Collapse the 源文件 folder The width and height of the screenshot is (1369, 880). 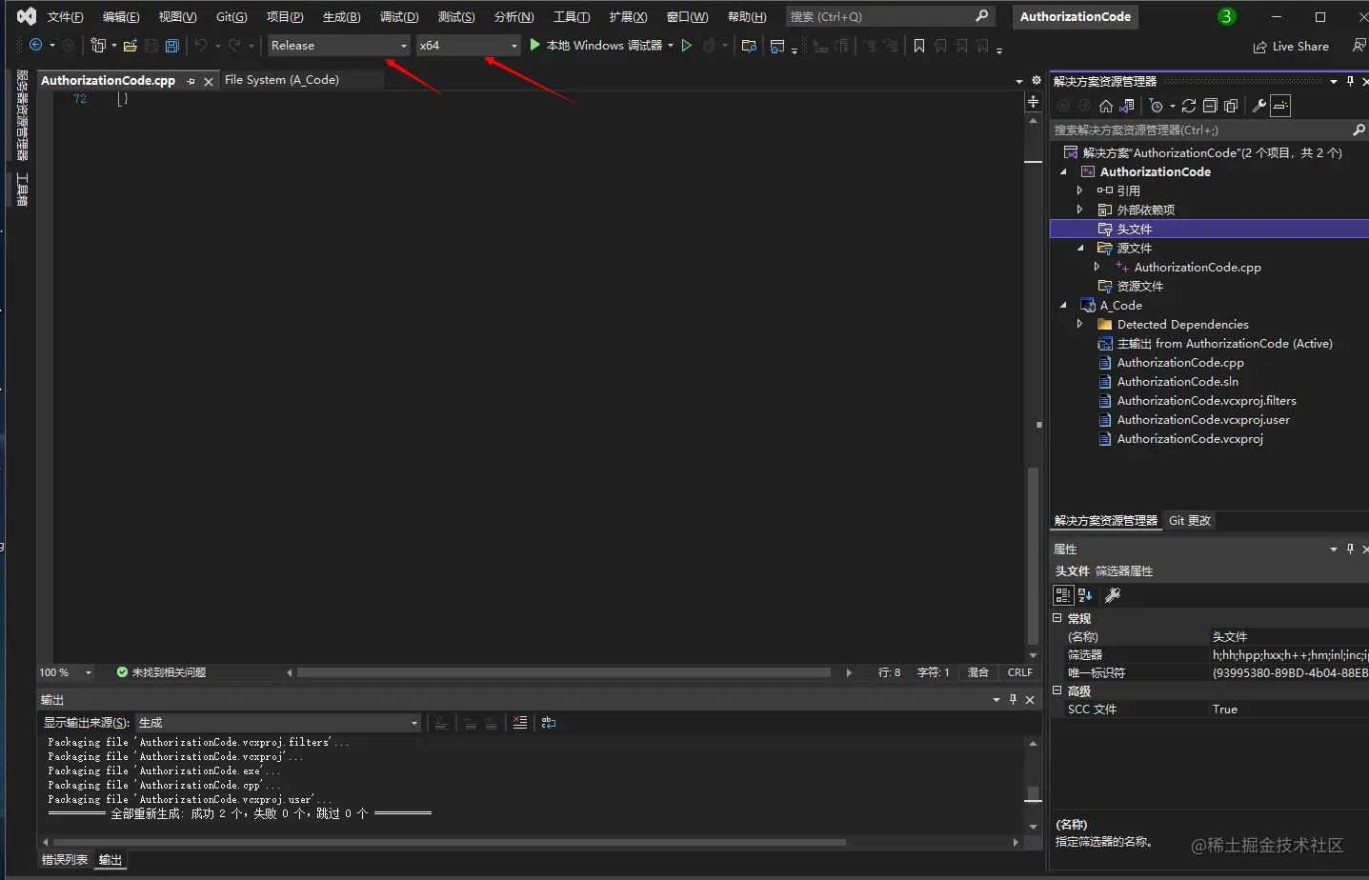(1080, 248)
